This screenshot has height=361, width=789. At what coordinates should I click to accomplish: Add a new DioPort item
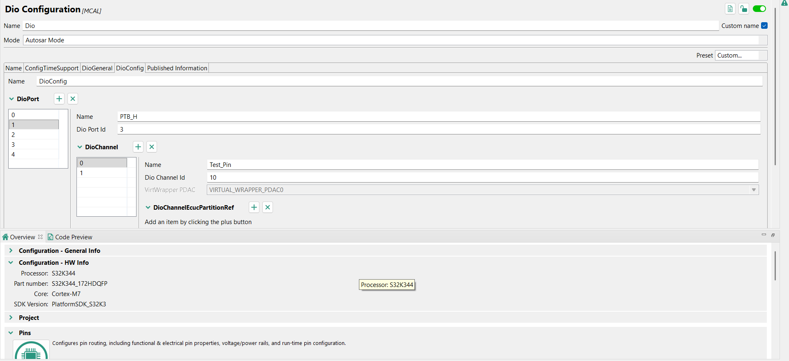point(59,99)
